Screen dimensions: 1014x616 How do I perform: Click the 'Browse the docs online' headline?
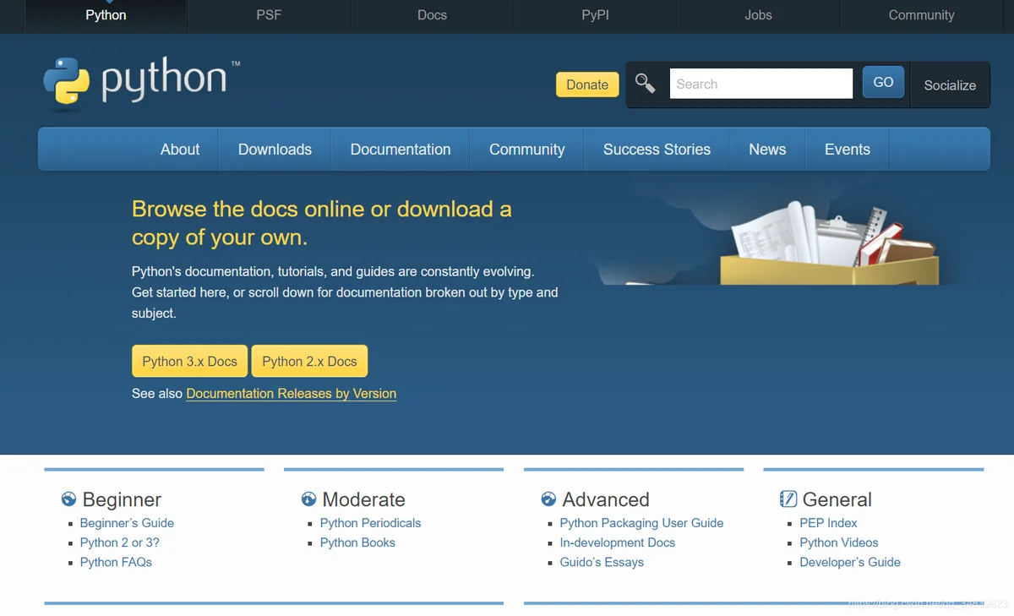322,223
